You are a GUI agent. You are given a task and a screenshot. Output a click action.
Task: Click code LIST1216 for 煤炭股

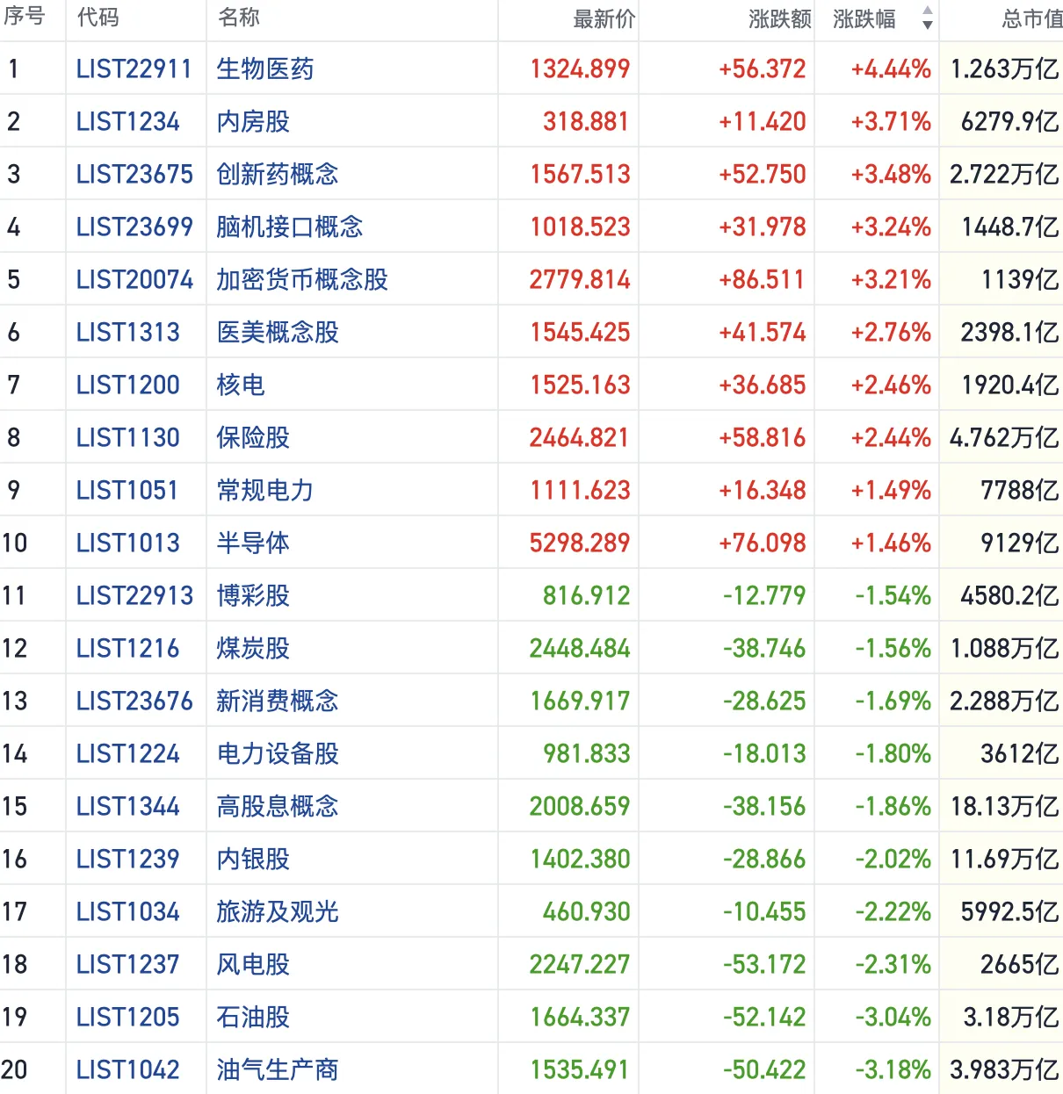click(127, 648)
